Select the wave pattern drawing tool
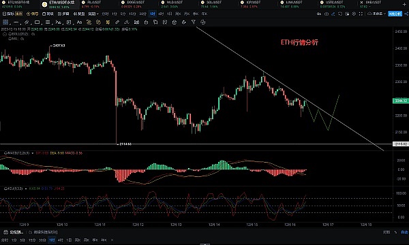 pos(59,22)
